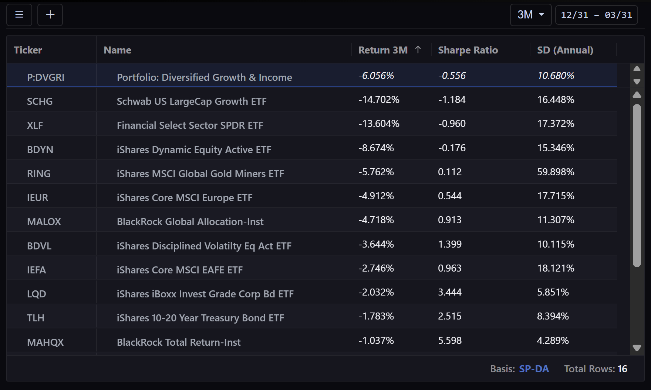Sort by Return 3M column header
The height and width of the screenshot is (390, 651).
tap(383, 50)
